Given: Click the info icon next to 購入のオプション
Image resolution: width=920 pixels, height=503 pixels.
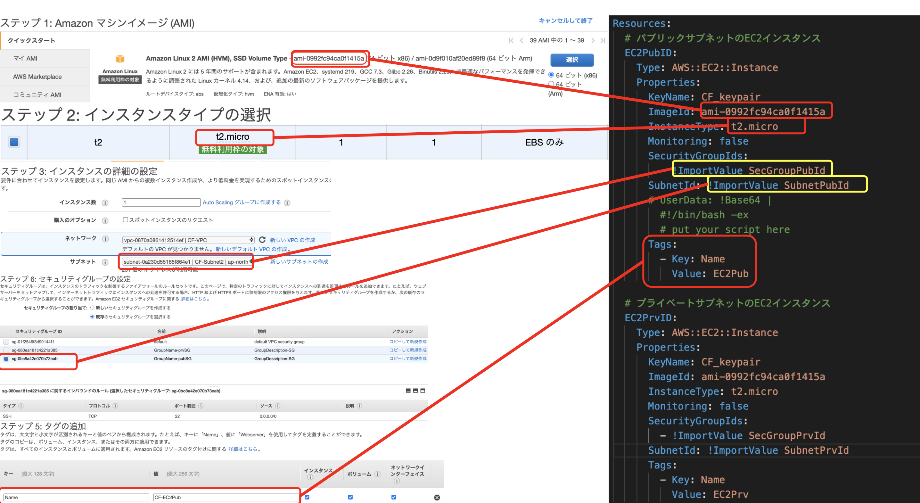Looking at the screenshot, I should pos(105,220).
